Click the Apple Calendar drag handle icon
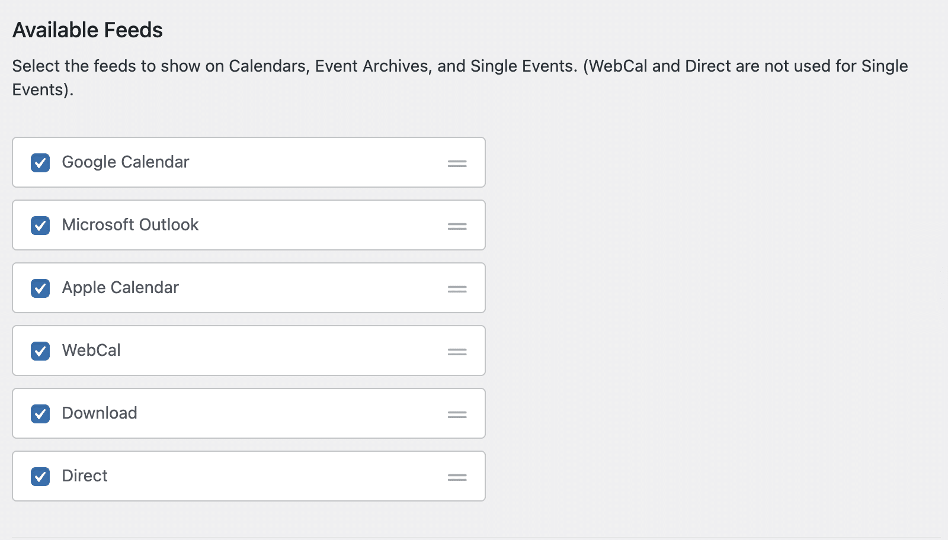This screenshot has width=948, height=540. (457, 288)
